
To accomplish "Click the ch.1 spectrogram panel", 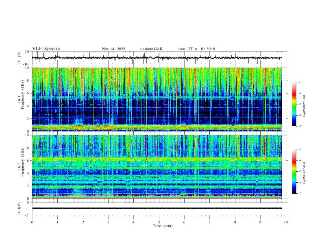I will [157, 99].
